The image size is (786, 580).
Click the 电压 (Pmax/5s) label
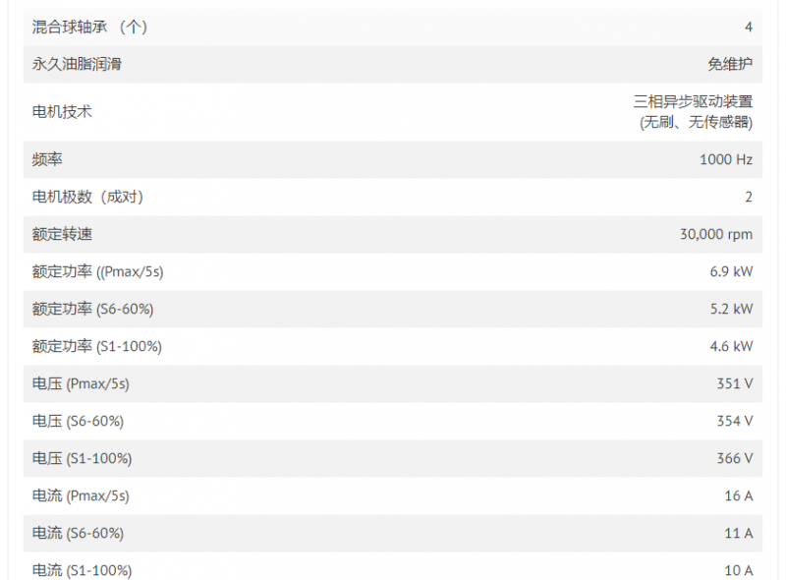pos(81,383)
